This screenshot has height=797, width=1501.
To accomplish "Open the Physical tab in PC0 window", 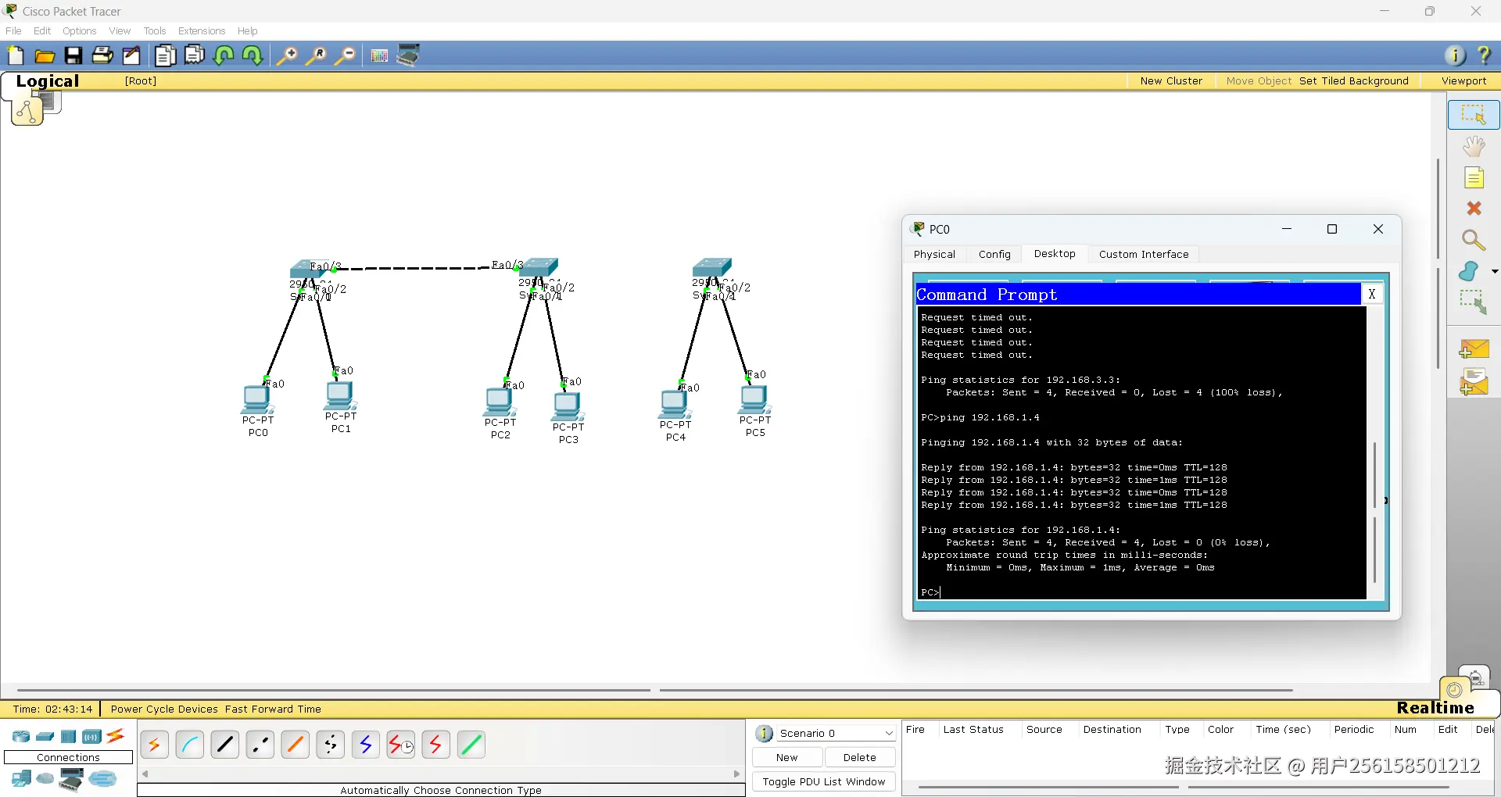I will point(934,254).
